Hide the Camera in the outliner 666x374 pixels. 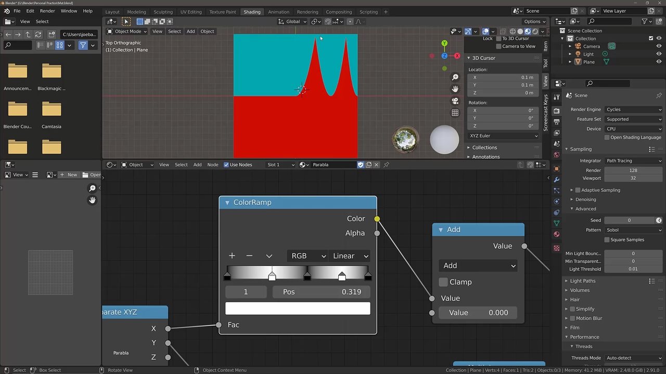tap(659, 46)
